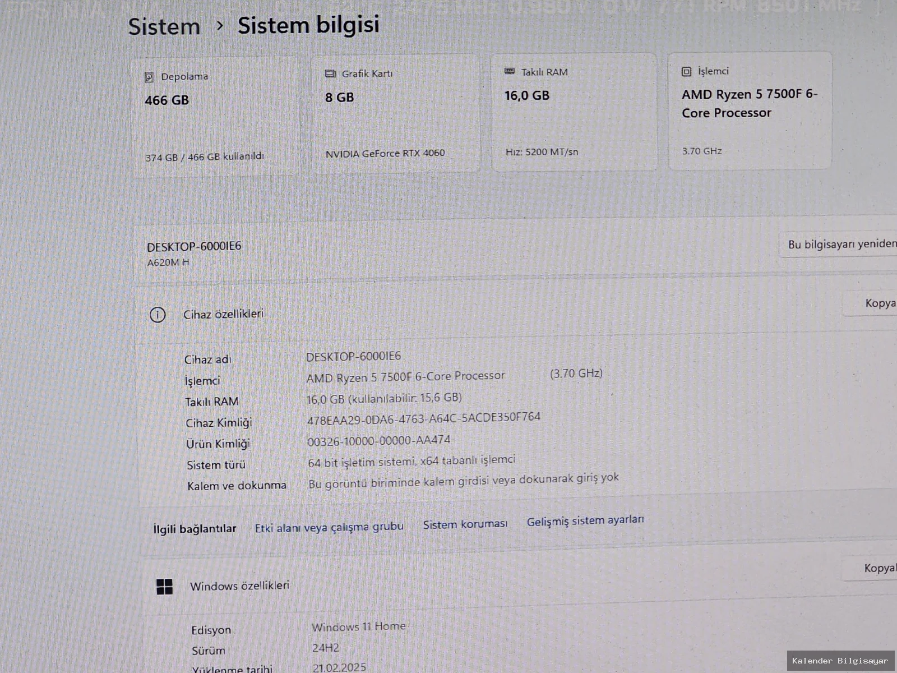This screenshot has width=897, height=673.
Task: Click İlgili bağlantılar label
Action: [x=195, y=529]
